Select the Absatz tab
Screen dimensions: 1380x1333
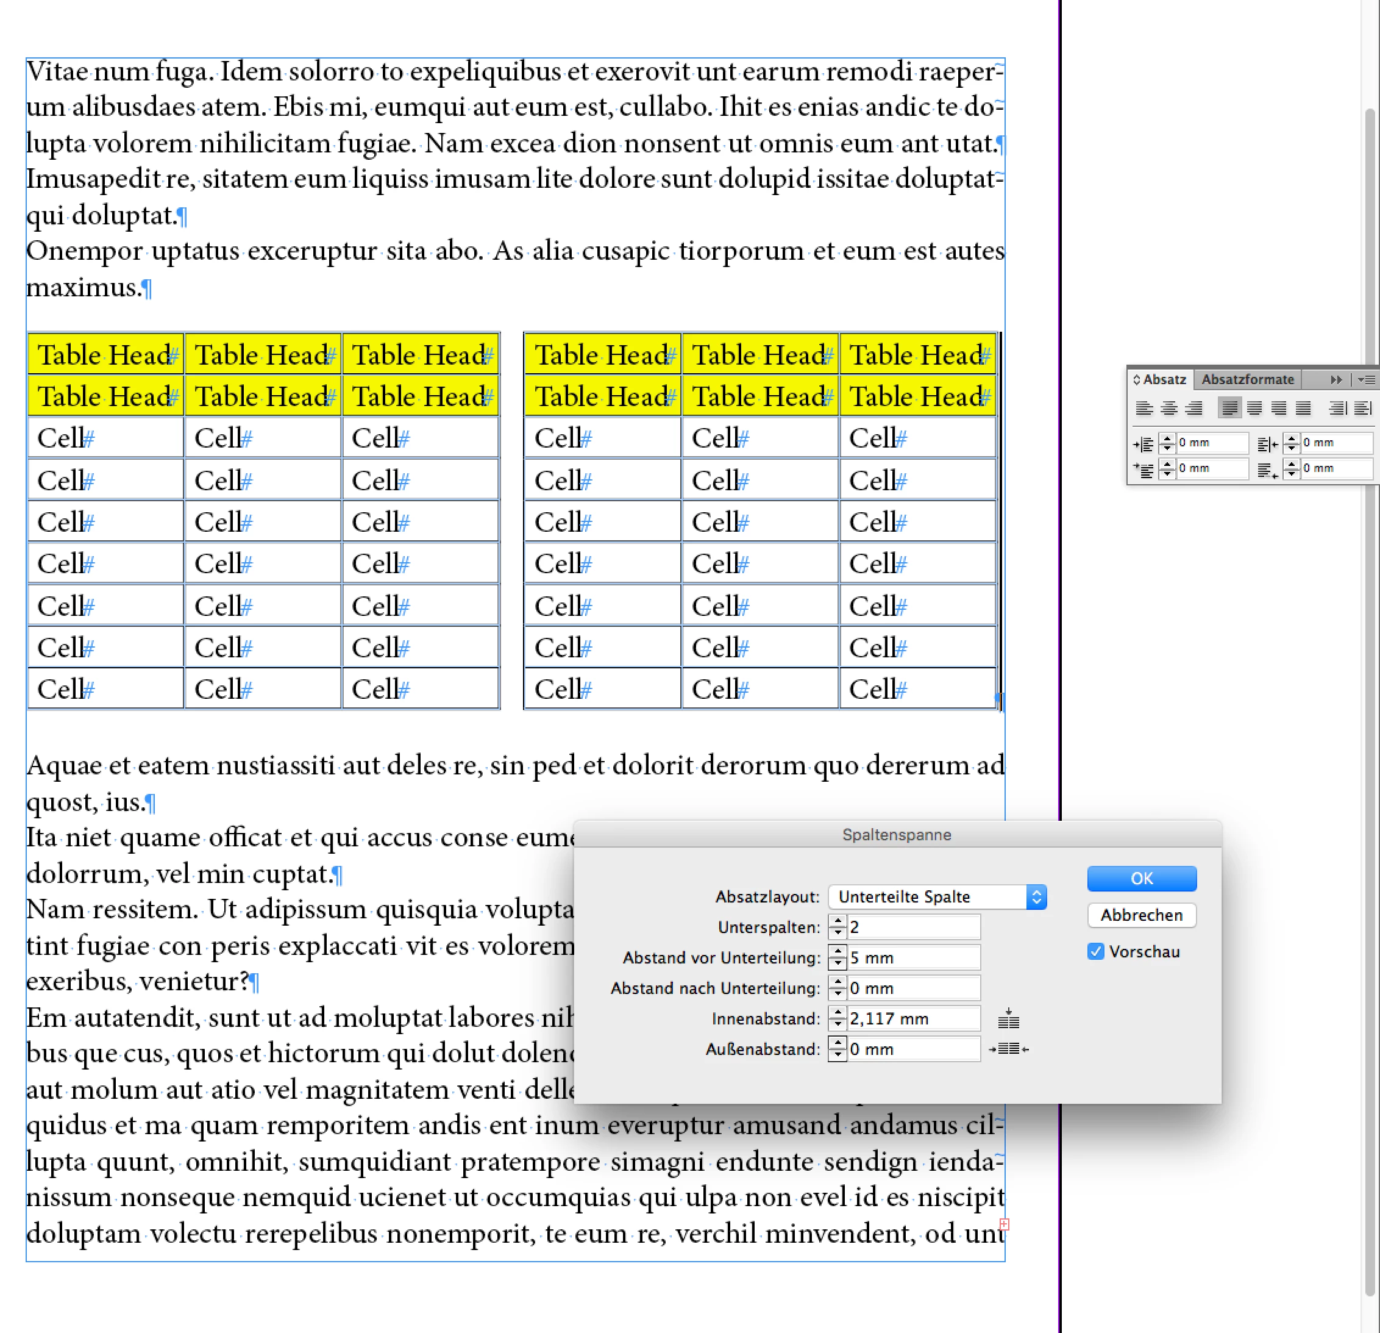click(1163, 380)
